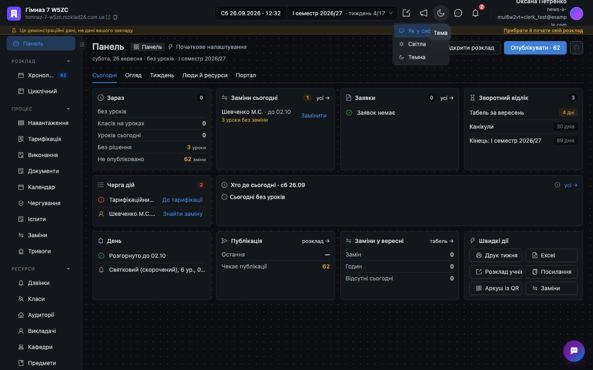
Task: Switch to the Люди й ресурси tab
Action: tap(205, 75)
